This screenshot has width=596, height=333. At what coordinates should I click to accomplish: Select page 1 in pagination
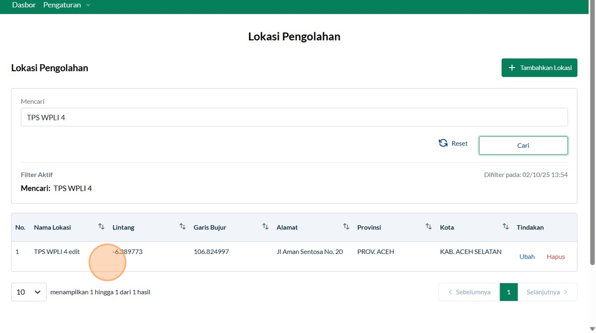point(509,292)
